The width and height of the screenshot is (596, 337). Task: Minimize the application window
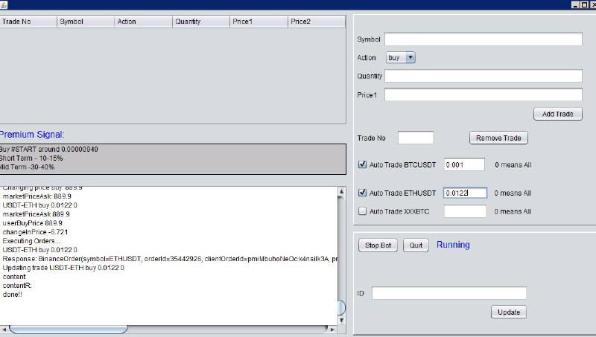(575, 5)
